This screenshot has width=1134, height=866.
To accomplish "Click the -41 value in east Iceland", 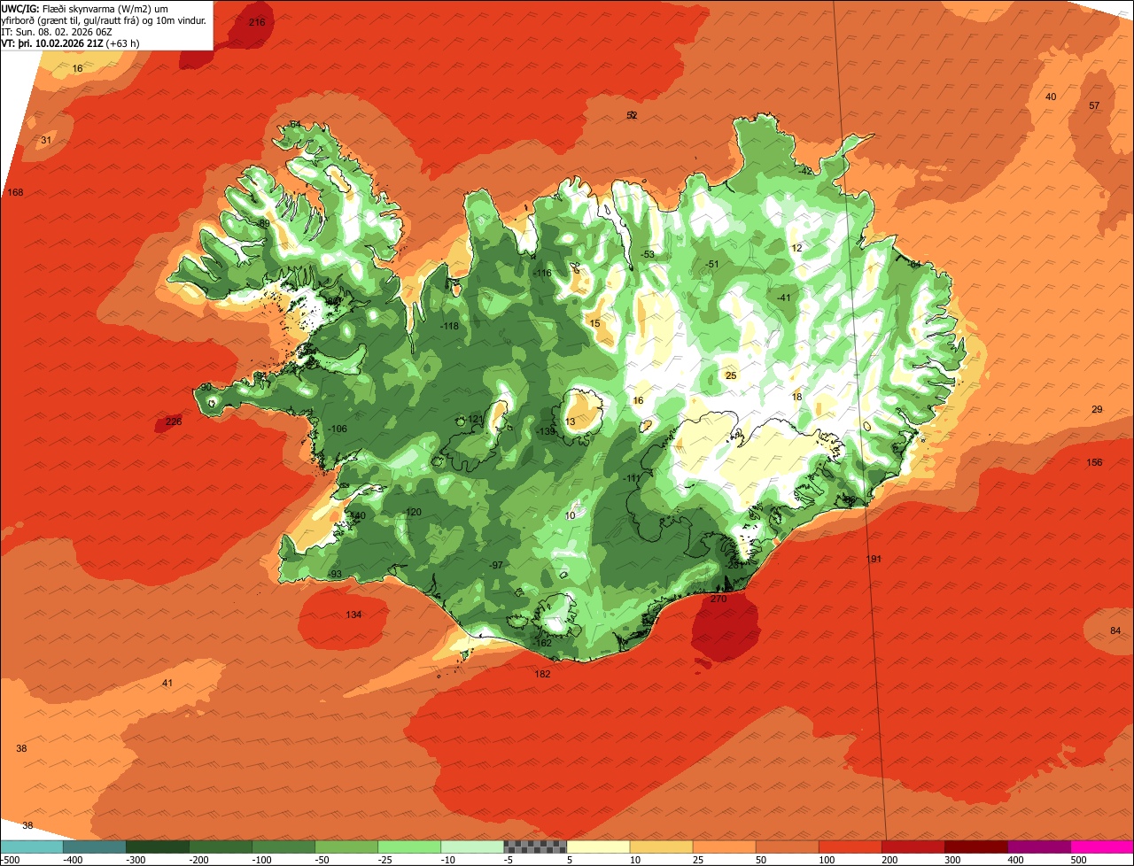I will click(x=783, y=298).
